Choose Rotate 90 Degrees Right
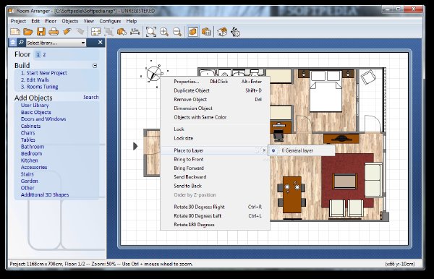Image resolution: width=434 pixels, height=279 pixels. (x=215, y=207)
